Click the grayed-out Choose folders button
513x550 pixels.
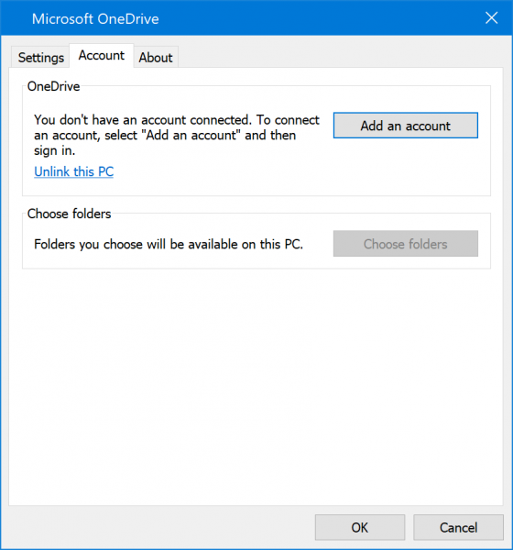point(405,244)
